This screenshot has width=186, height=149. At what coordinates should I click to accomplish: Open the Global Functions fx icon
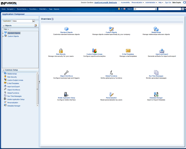click(x=111, y=72)
